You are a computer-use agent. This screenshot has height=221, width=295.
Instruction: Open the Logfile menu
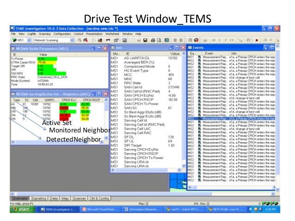click(x=31, y=34)
